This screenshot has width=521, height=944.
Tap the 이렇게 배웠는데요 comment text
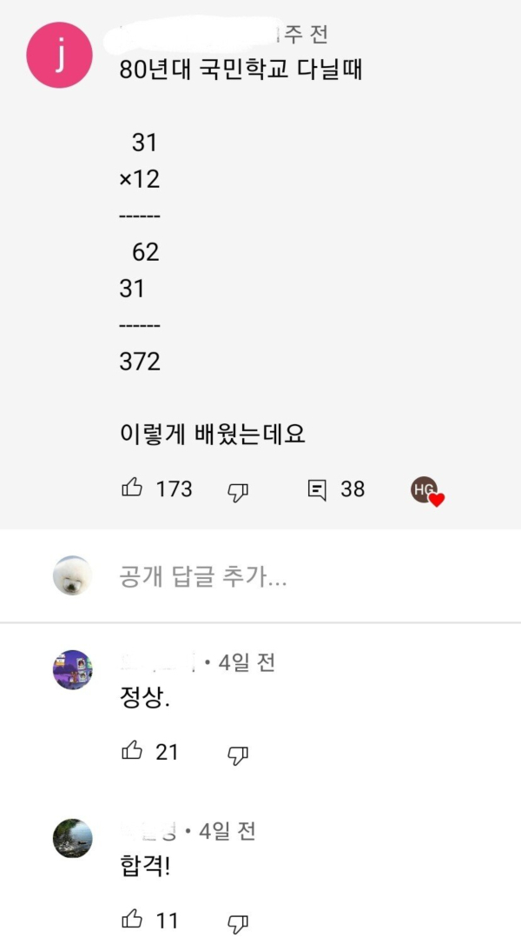point(212,434)
